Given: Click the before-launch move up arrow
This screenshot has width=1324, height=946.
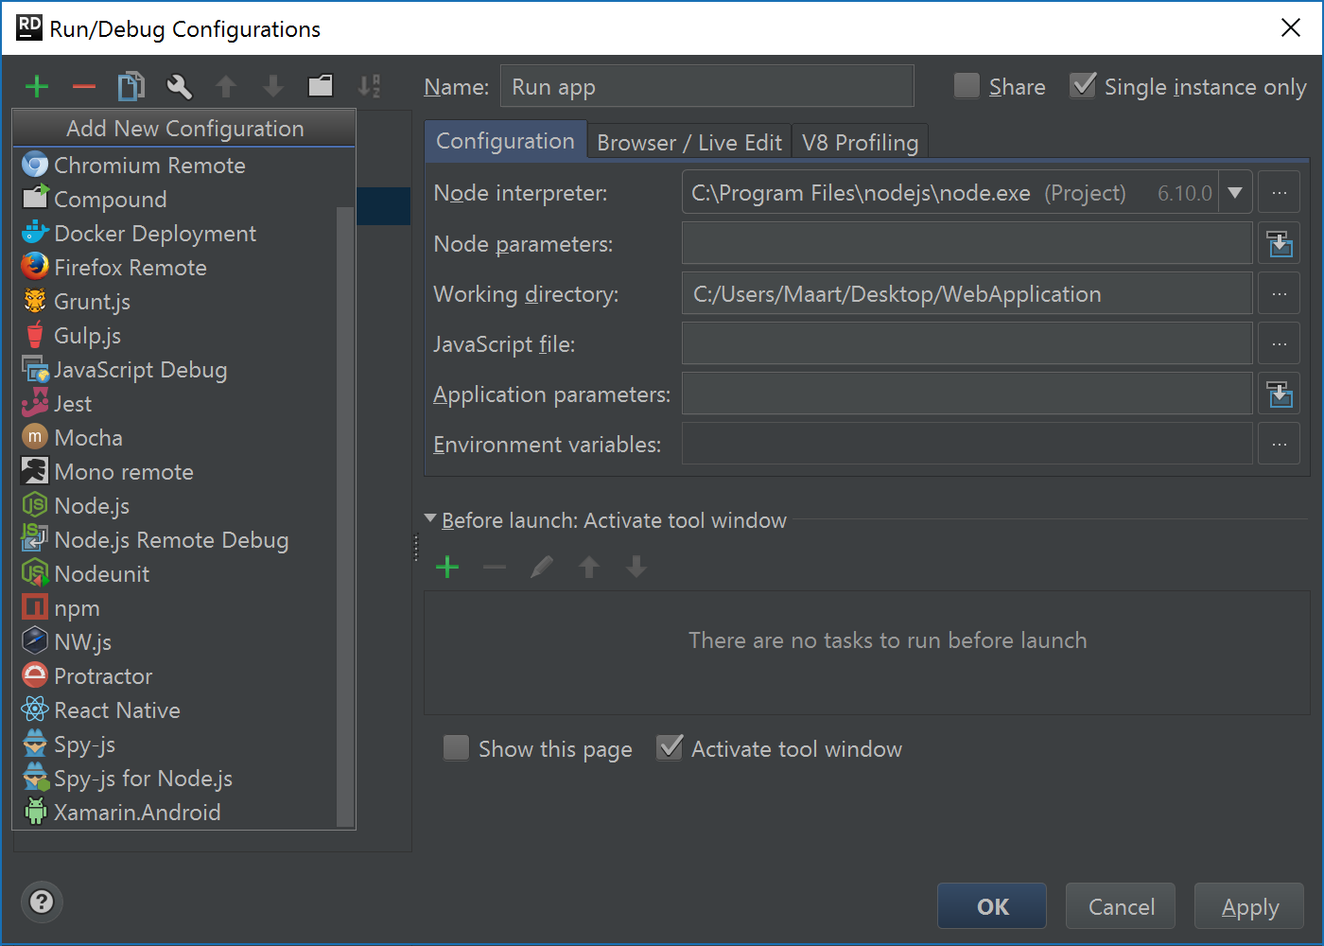Looking at the screenshot, I should [x=589, y=567].
